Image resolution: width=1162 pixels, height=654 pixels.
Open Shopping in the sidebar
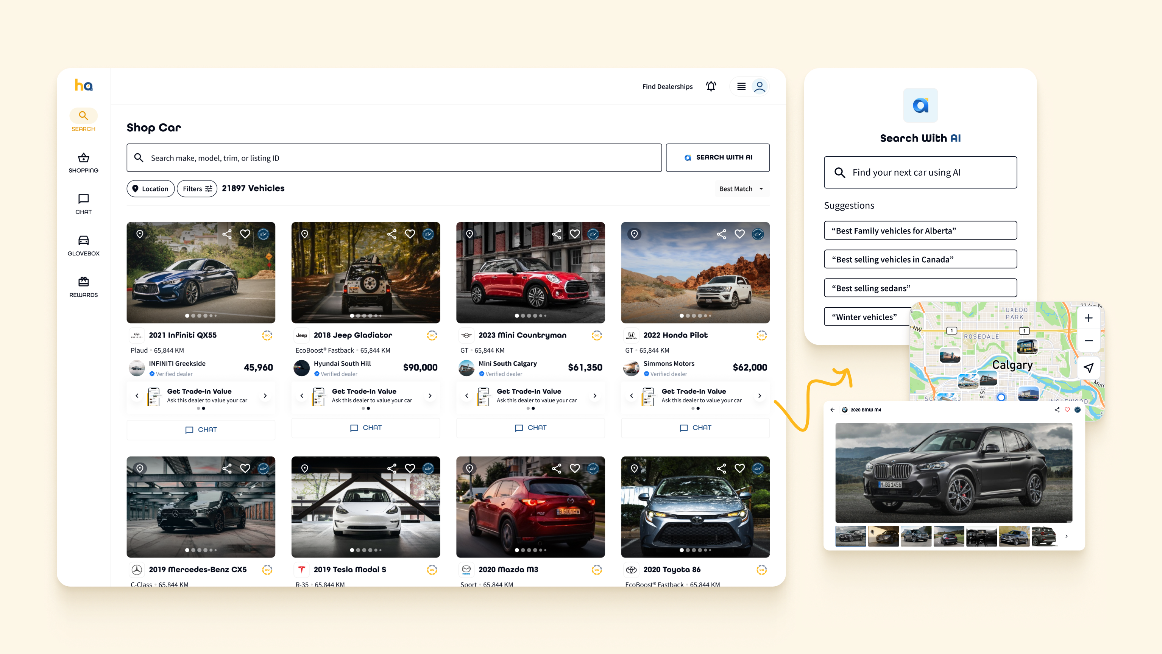(83, 163)
